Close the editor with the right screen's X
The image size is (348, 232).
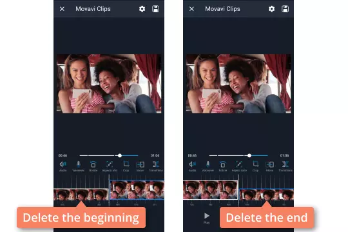(191, 9)
